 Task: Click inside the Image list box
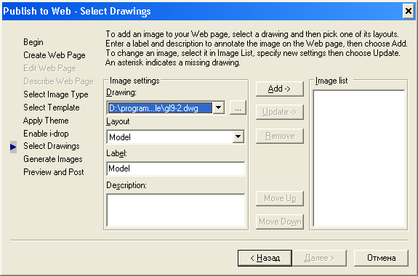[359, 158]
